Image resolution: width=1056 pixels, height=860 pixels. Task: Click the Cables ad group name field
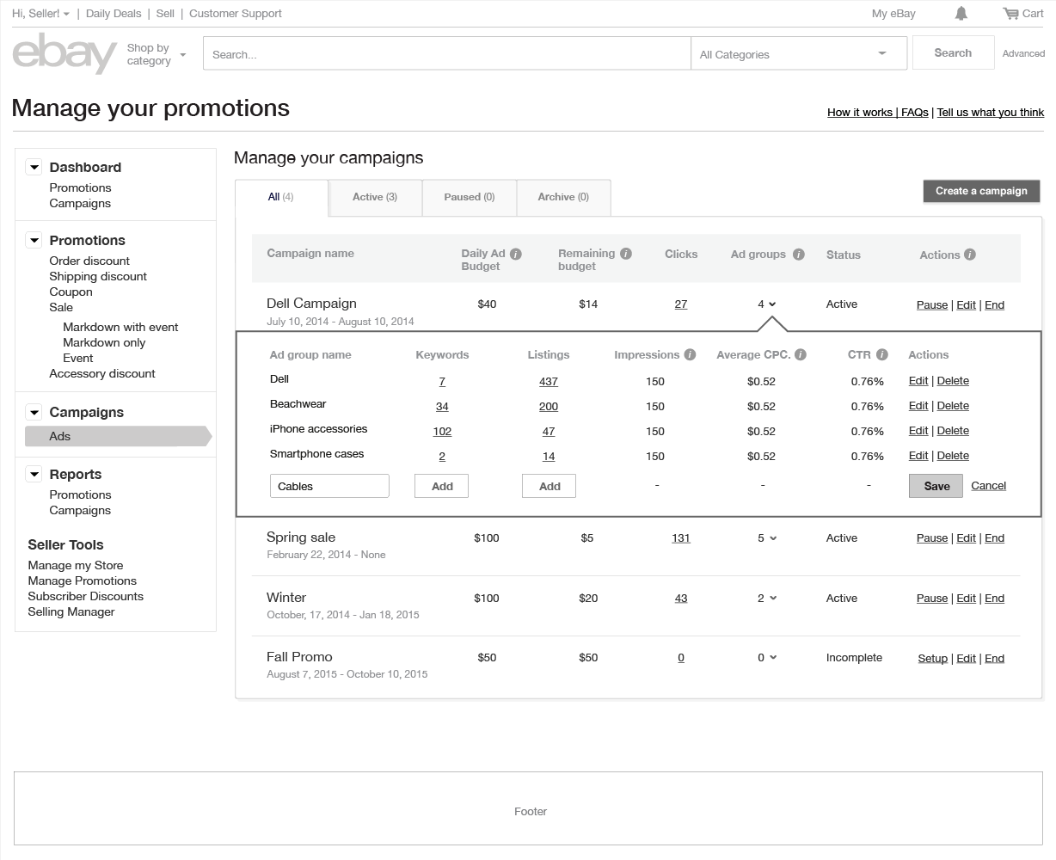[329, 486]
